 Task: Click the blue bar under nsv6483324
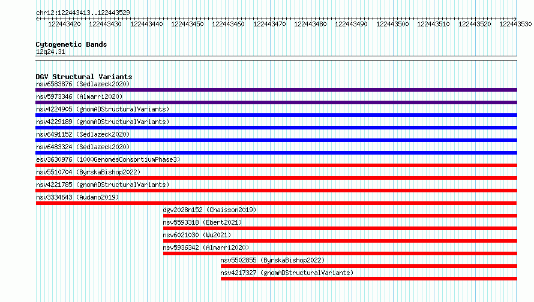coord(276,153)
